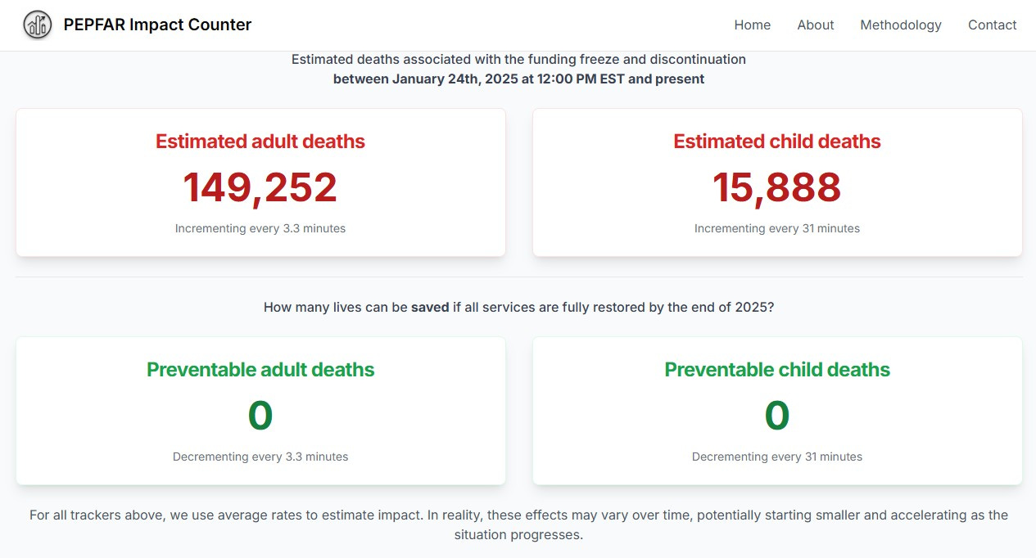Select the Contact navigation link
The width and height of the screenshot is (1036, 558).
click(992, 25)
